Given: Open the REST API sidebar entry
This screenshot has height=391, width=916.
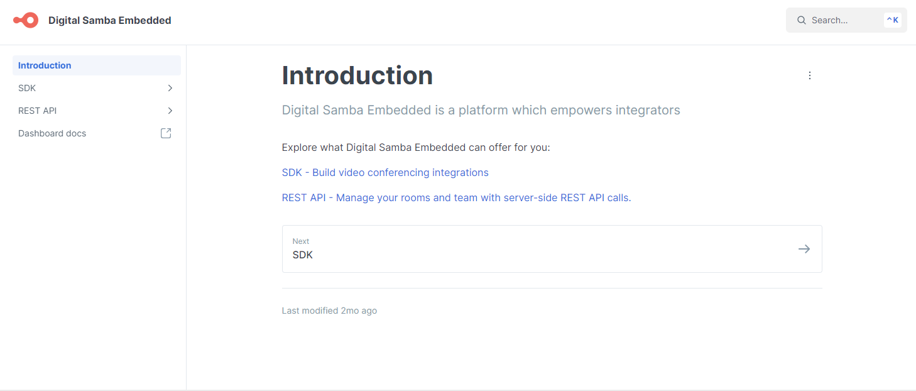Looking at the screenshot, I should 38,111.
